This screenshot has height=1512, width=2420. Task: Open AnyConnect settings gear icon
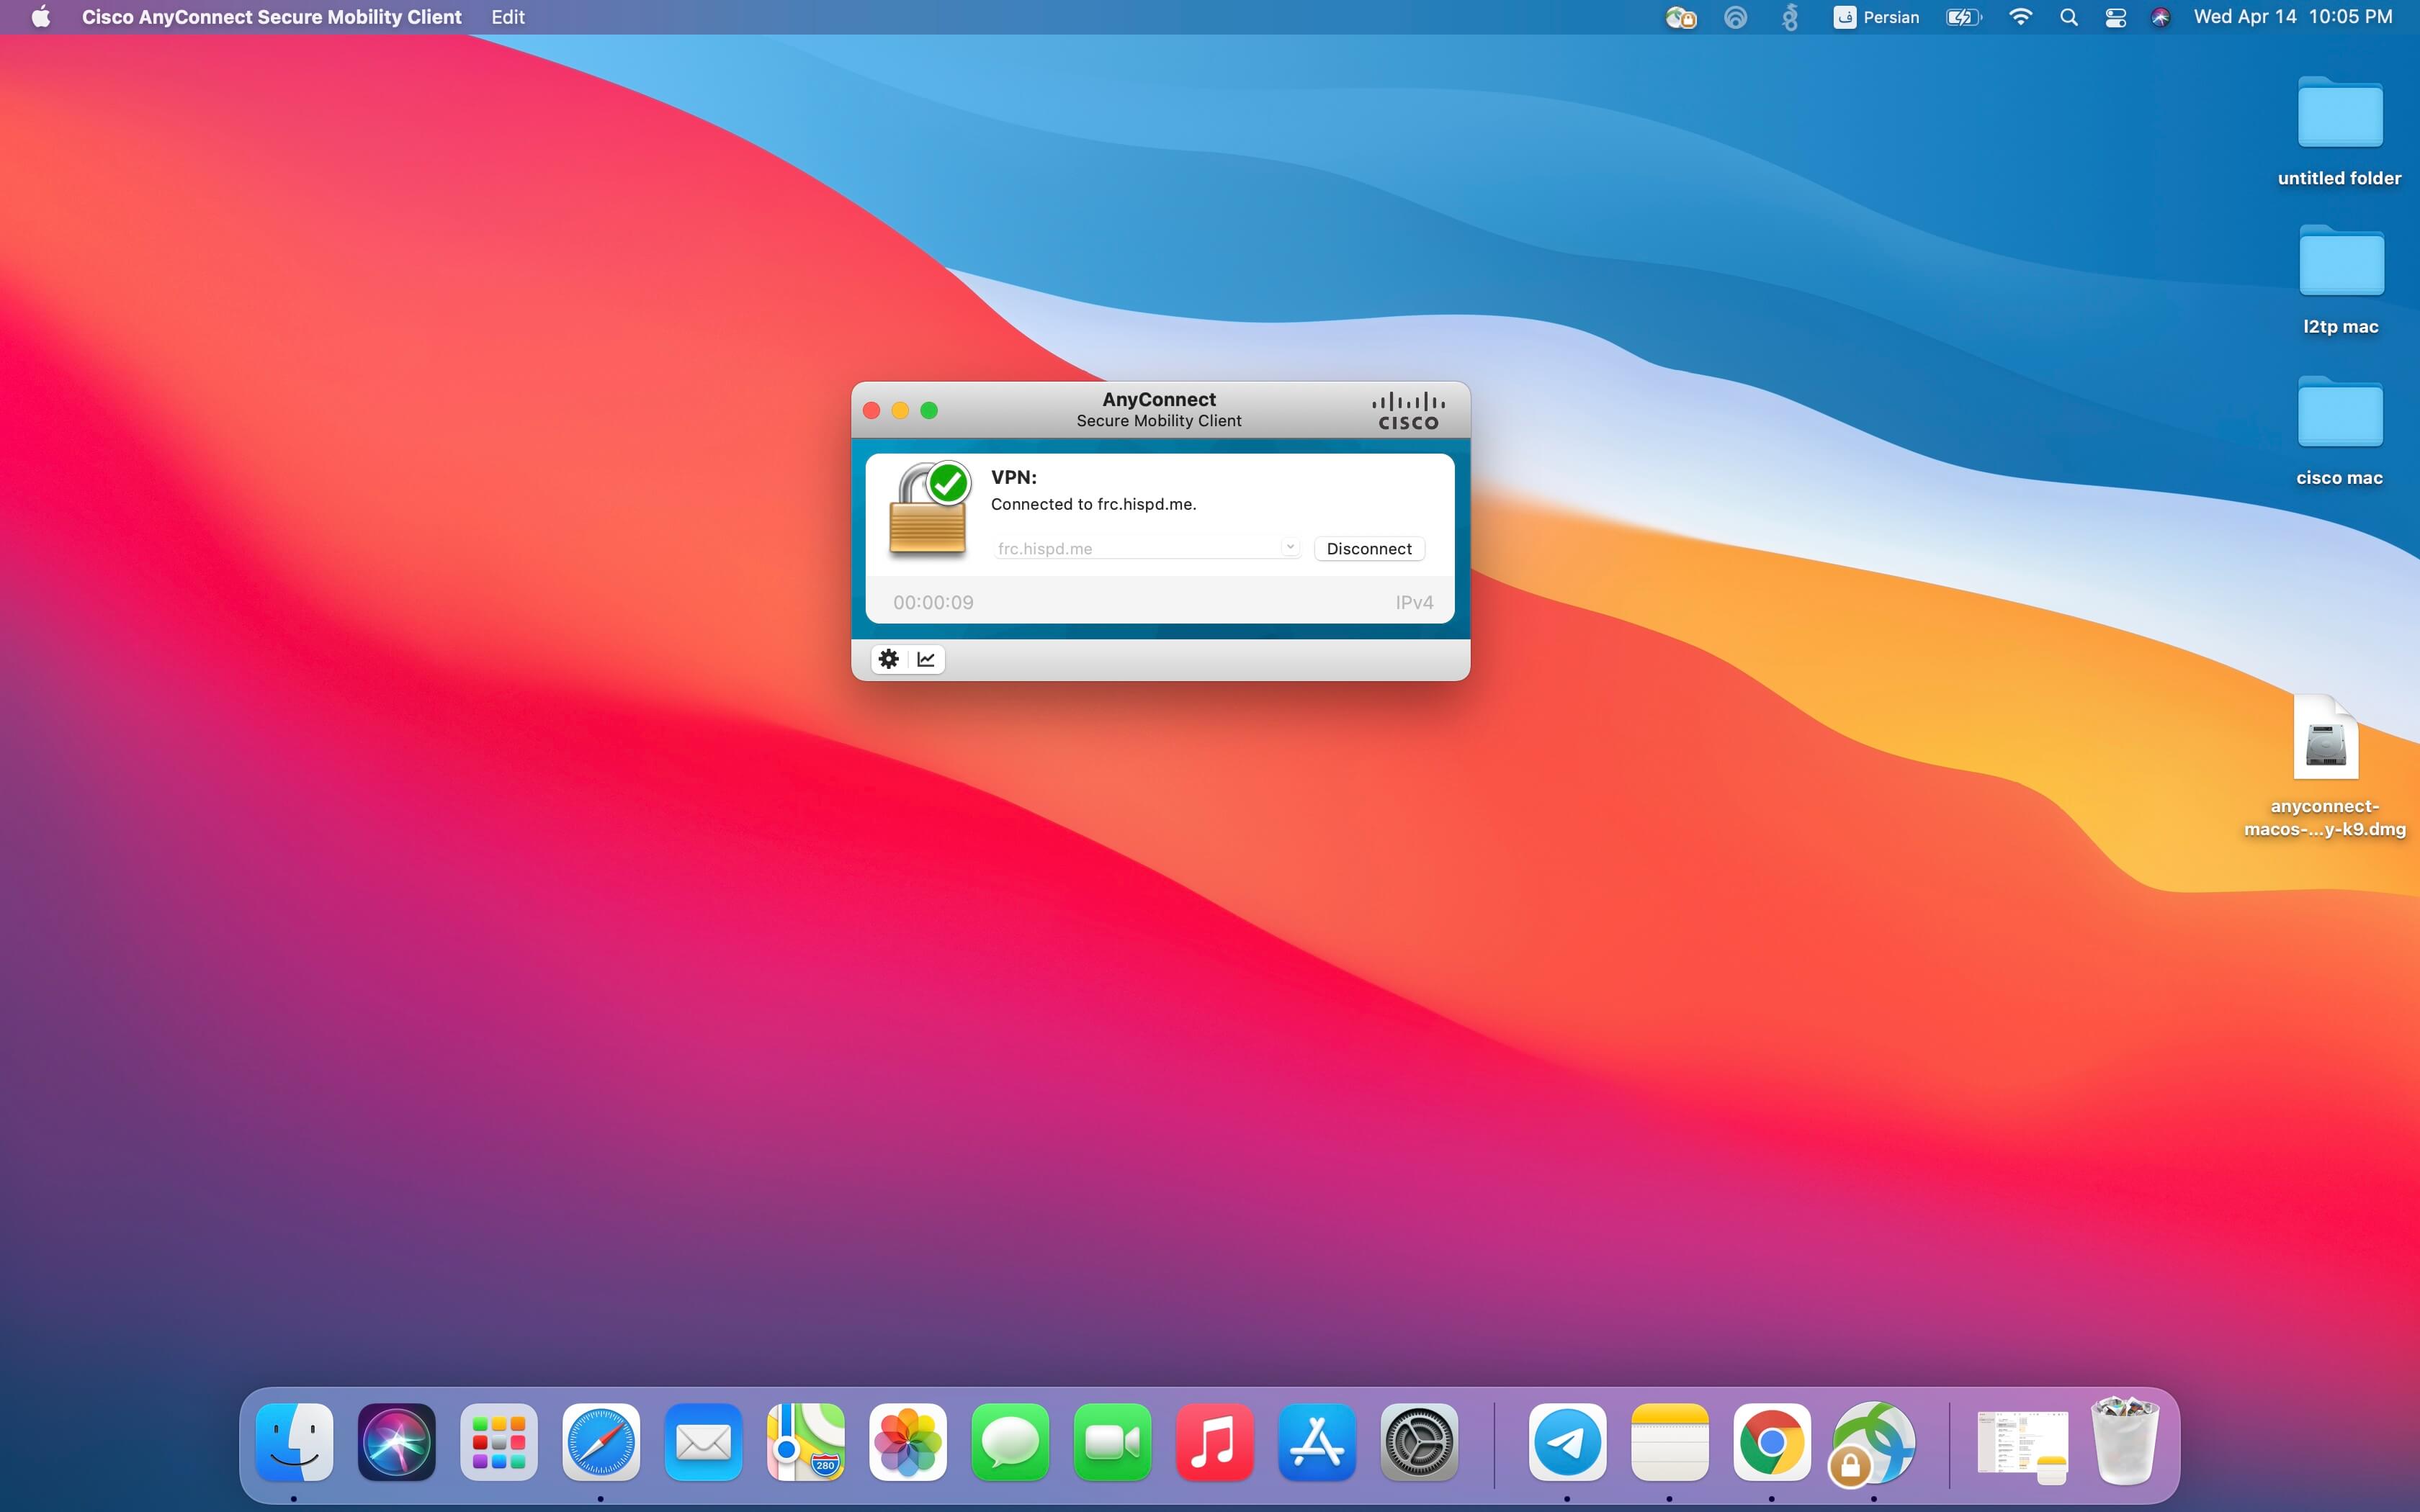[x=888, y=659]
